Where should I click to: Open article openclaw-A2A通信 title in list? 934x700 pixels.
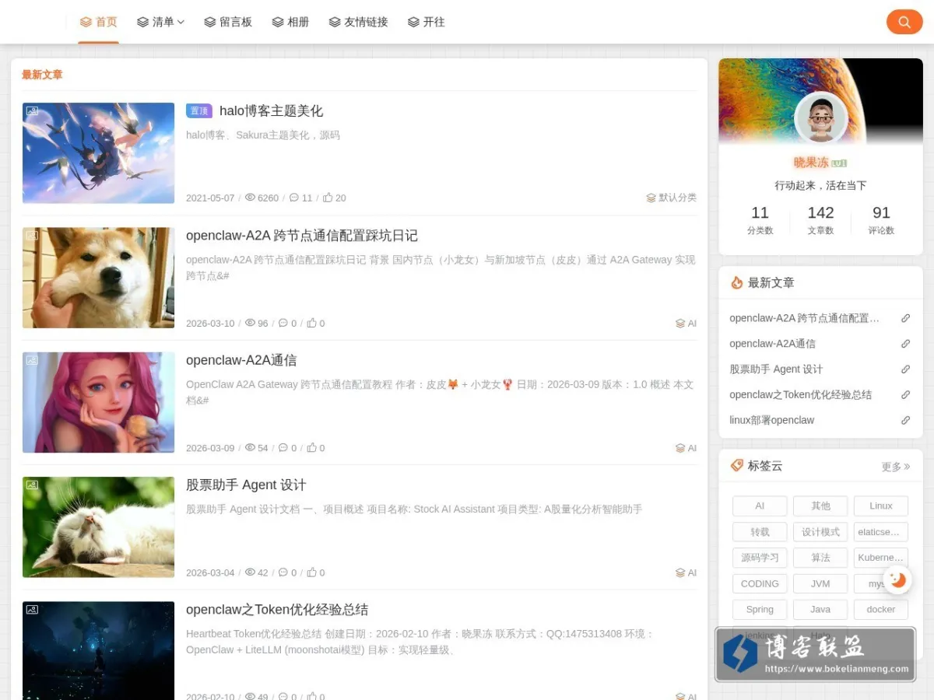[x=241, y=360]
